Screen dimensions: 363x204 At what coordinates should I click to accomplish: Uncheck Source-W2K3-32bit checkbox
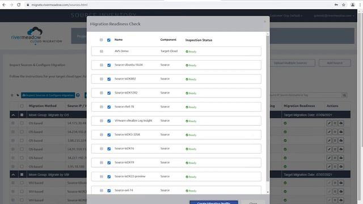click(109, 135)
